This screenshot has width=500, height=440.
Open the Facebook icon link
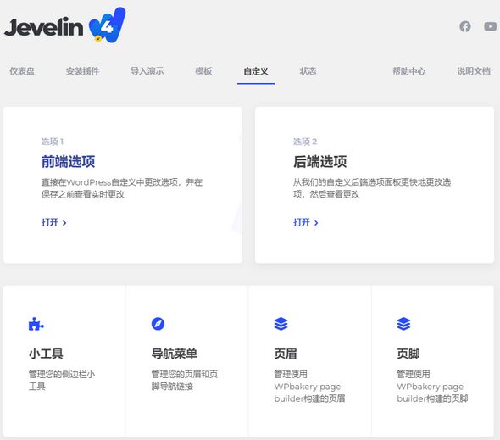coord(465,26)
